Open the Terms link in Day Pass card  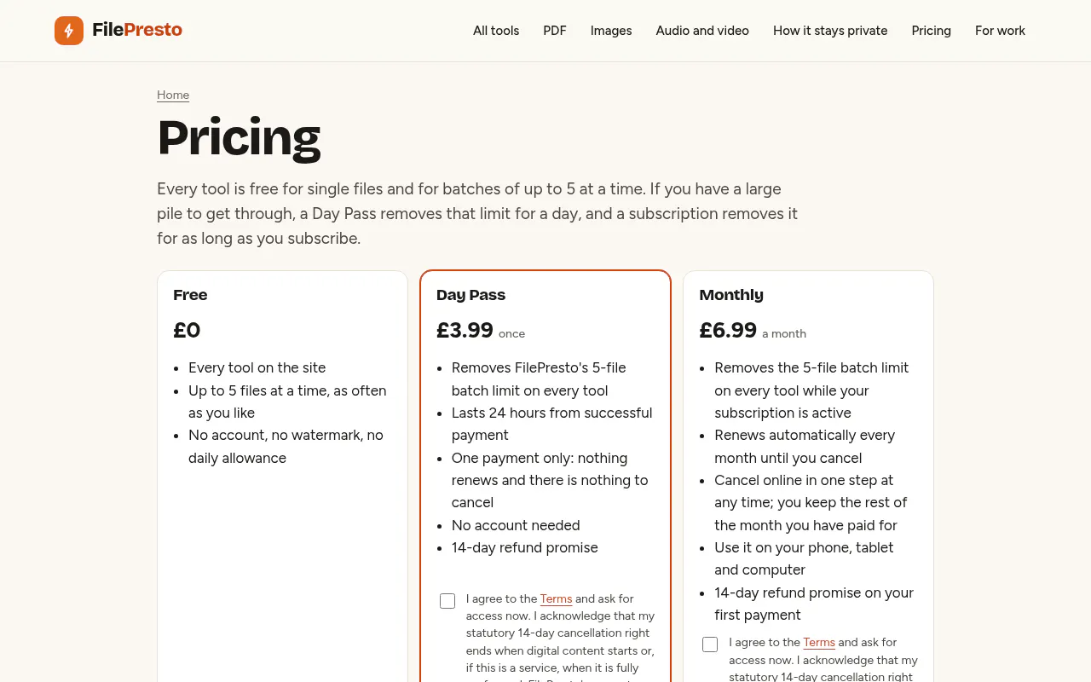556,598
